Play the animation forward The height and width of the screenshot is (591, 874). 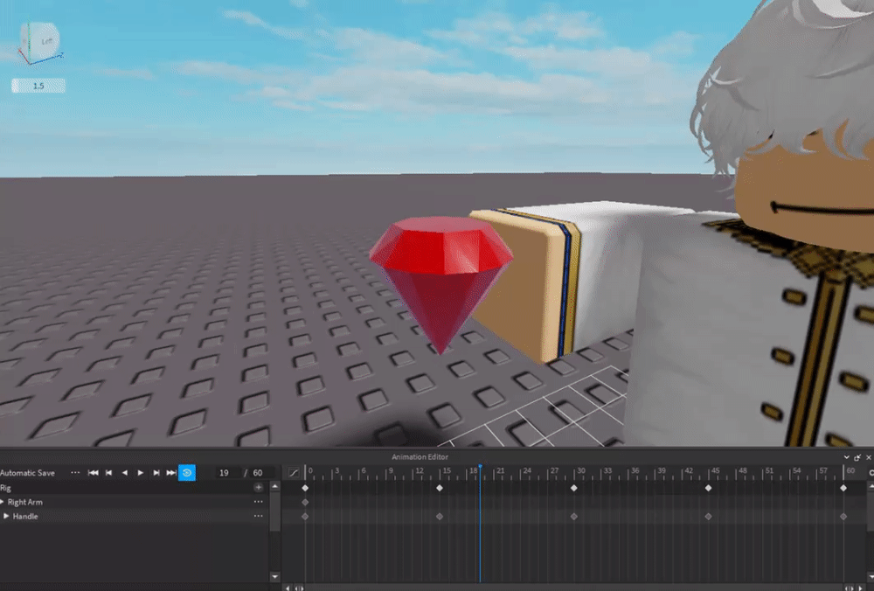click(x=141, y=473)
